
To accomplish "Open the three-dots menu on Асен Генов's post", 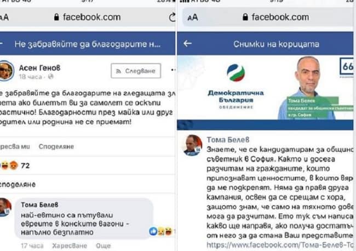I will [x=173, y=70].
